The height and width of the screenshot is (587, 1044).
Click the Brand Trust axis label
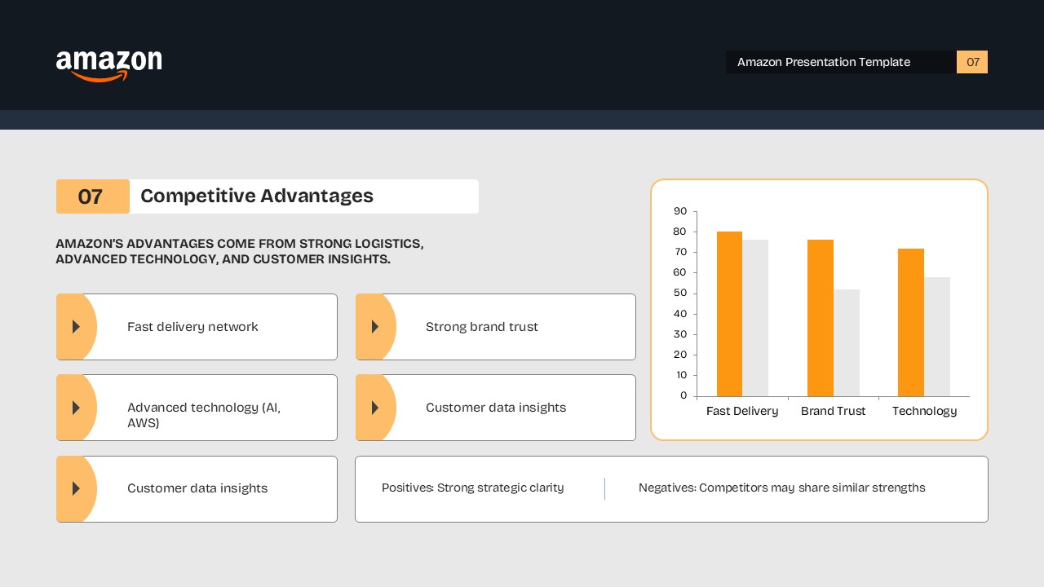coord(833,412)
